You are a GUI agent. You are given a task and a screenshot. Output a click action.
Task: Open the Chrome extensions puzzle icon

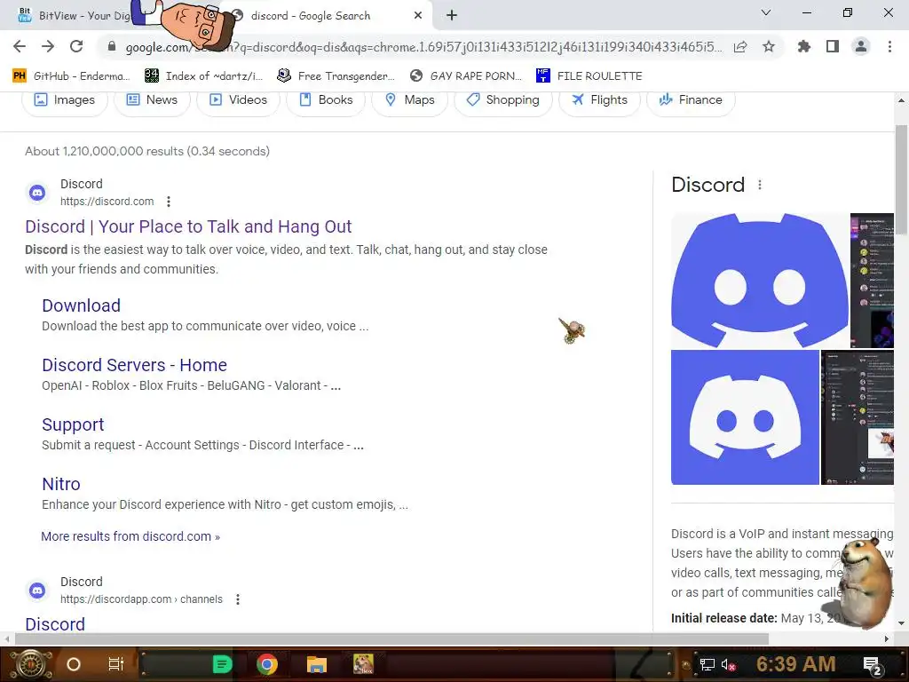pyautogui.click(x=804, y=46)
